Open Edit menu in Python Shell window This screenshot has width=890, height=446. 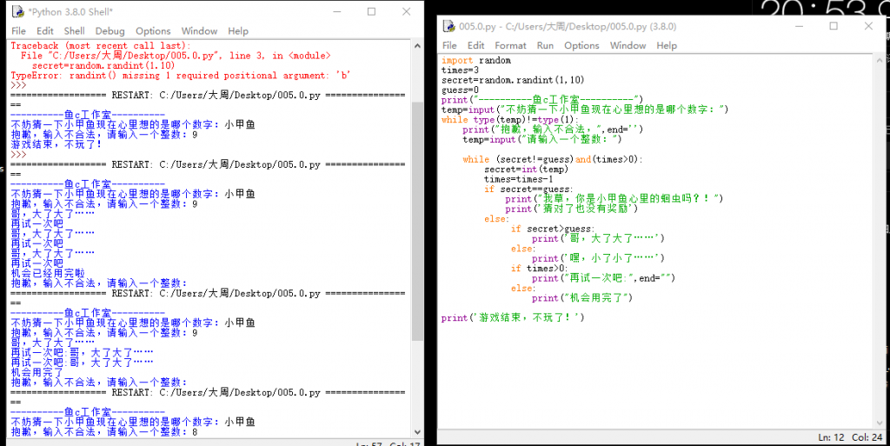45,30
